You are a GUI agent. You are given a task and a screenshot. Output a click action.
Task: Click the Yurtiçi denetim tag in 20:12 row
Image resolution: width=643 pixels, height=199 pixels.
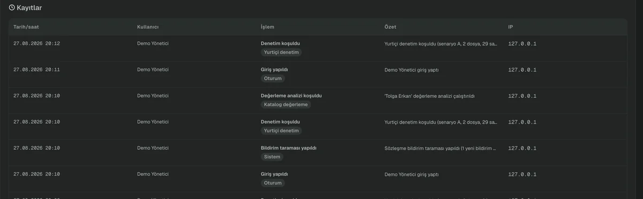point(281,52)
